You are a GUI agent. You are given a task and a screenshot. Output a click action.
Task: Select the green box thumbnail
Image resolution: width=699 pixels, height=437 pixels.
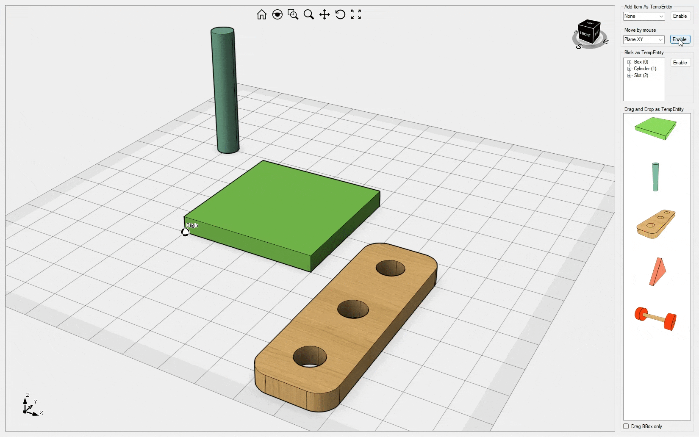coord(655,128)
